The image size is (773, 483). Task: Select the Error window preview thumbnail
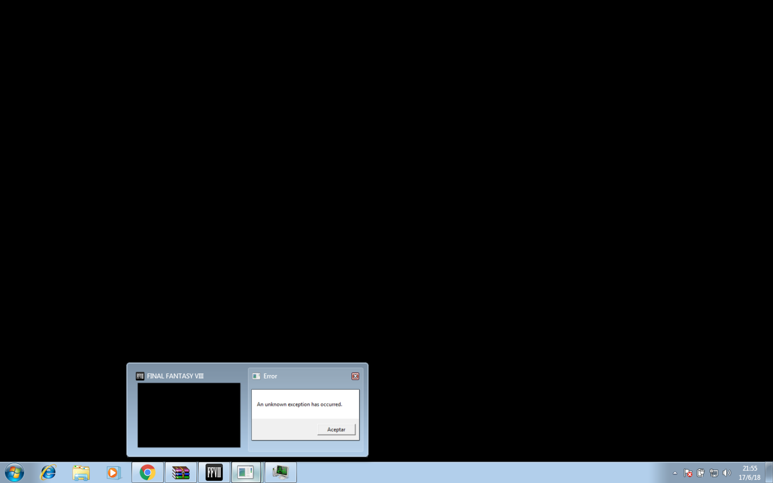pyautogui.click(x=305, y=415)
